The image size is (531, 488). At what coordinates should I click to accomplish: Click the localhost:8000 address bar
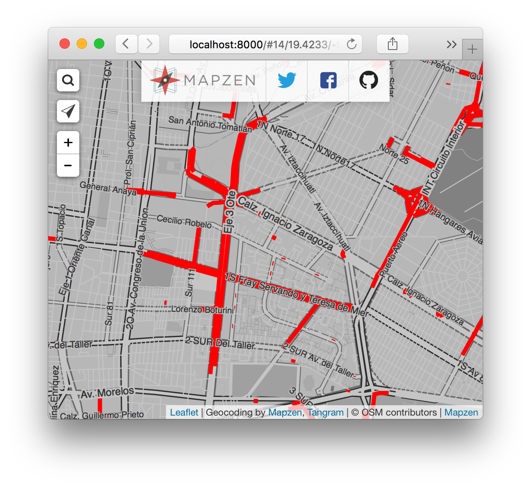pyautogui.click(x=265, y=44)
